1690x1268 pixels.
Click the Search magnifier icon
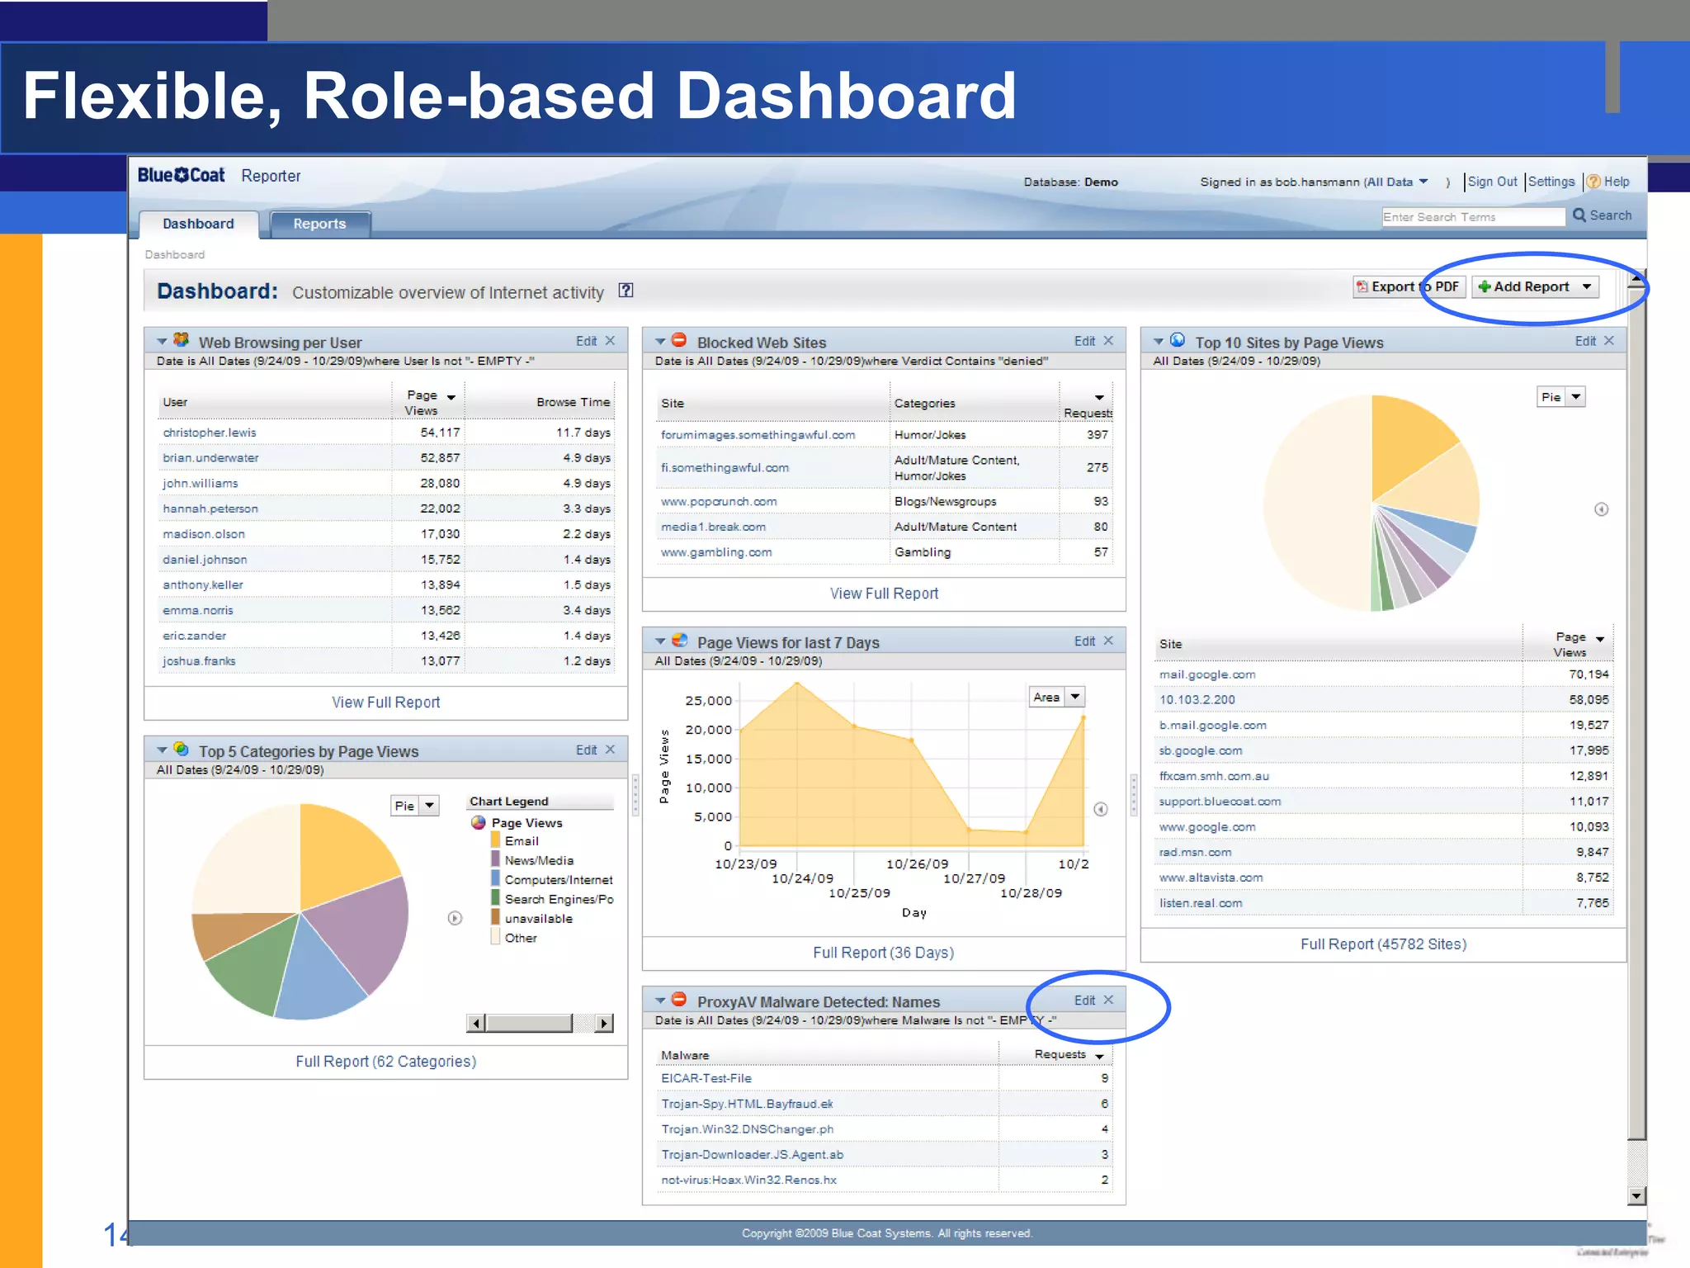point(1579,215)
